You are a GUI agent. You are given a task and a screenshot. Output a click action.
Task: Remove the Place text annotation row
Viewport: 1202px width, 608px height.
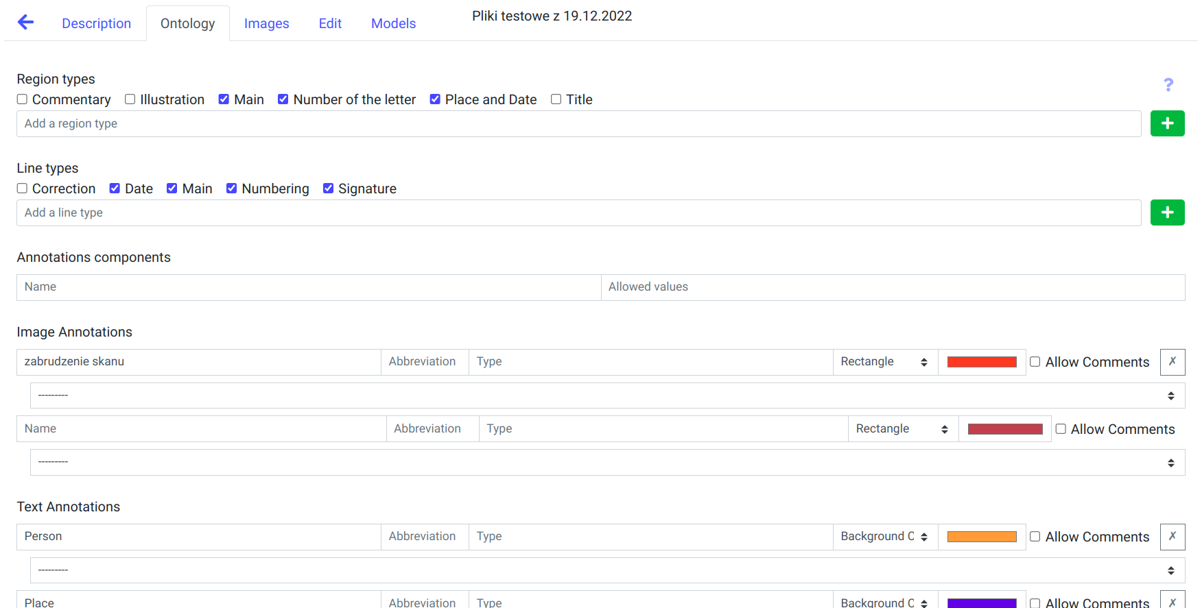click(1172, 601)
